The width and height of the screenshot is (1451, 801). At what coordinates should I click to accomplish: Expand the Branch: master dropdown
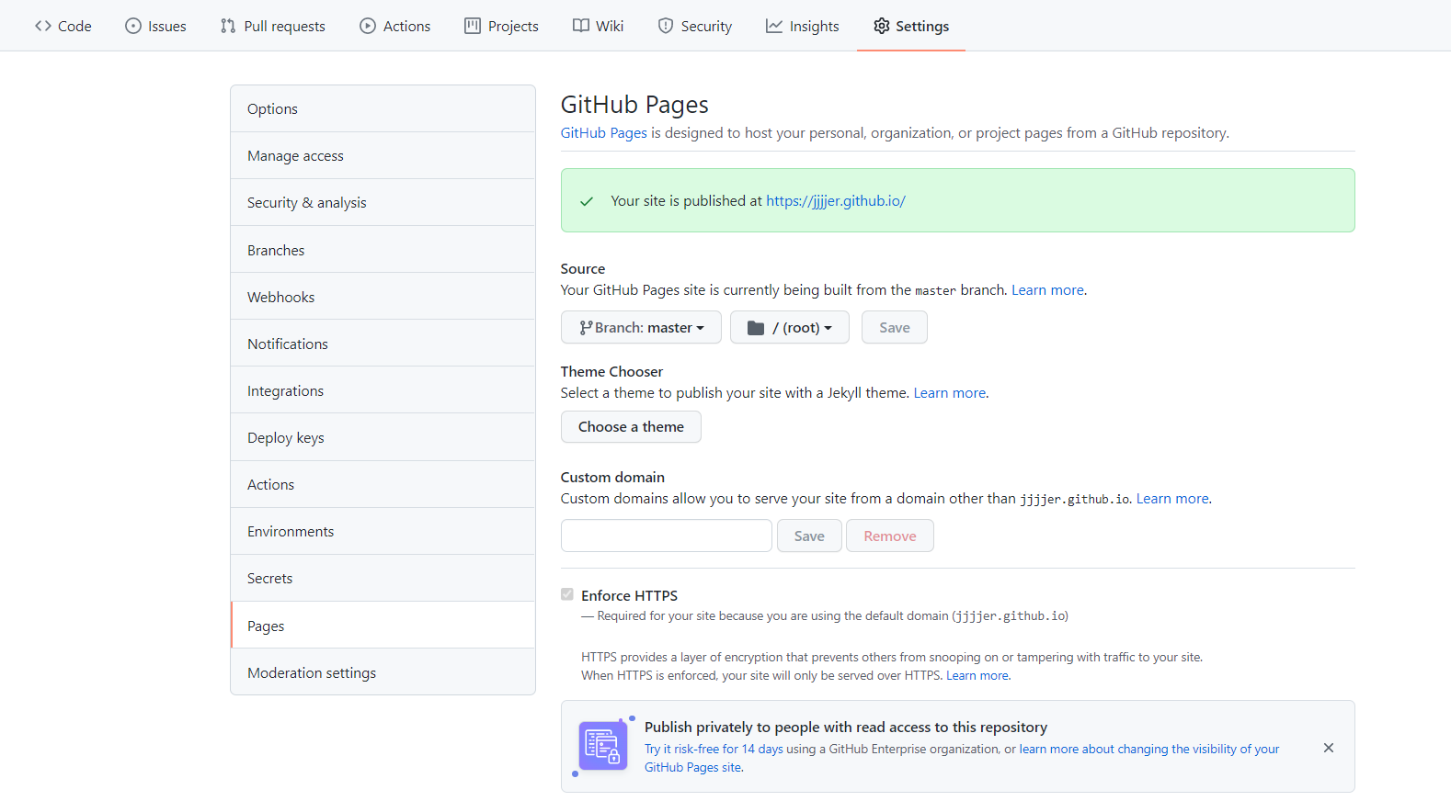(641, 327)
